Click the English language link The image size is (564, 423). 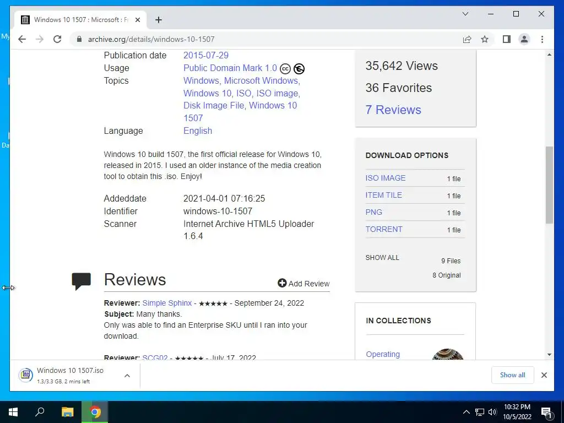click(x=198, y=131)
